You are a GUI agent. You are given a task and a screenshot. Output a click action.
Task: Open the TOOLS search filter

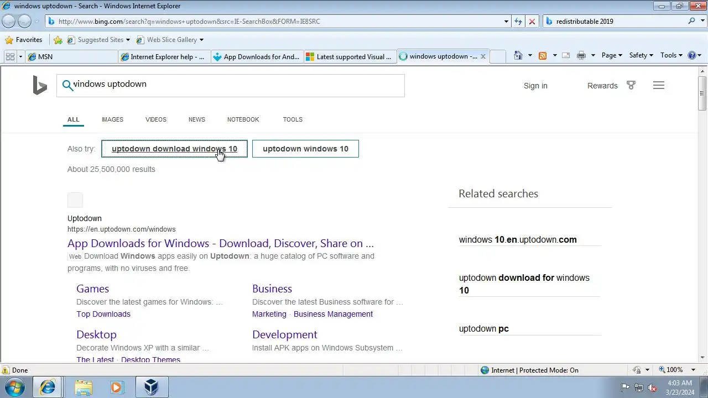point(293,119)
